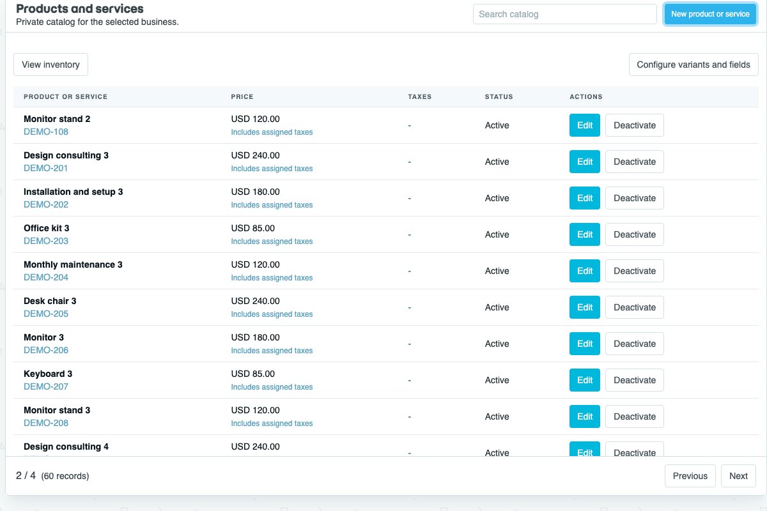767x511 pixels.
Task: Edit Monthly maintenance 3 service
Action: tap(585, 271)
